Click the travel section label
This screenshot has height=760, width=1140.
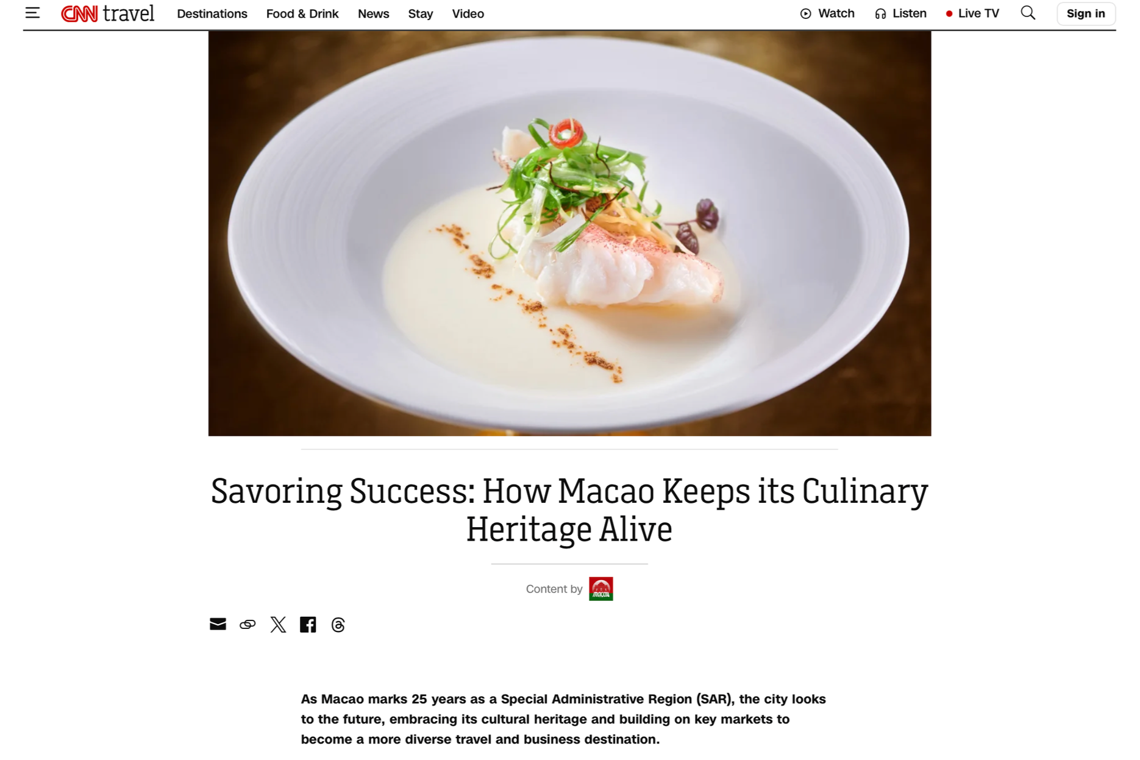point(129,13)
